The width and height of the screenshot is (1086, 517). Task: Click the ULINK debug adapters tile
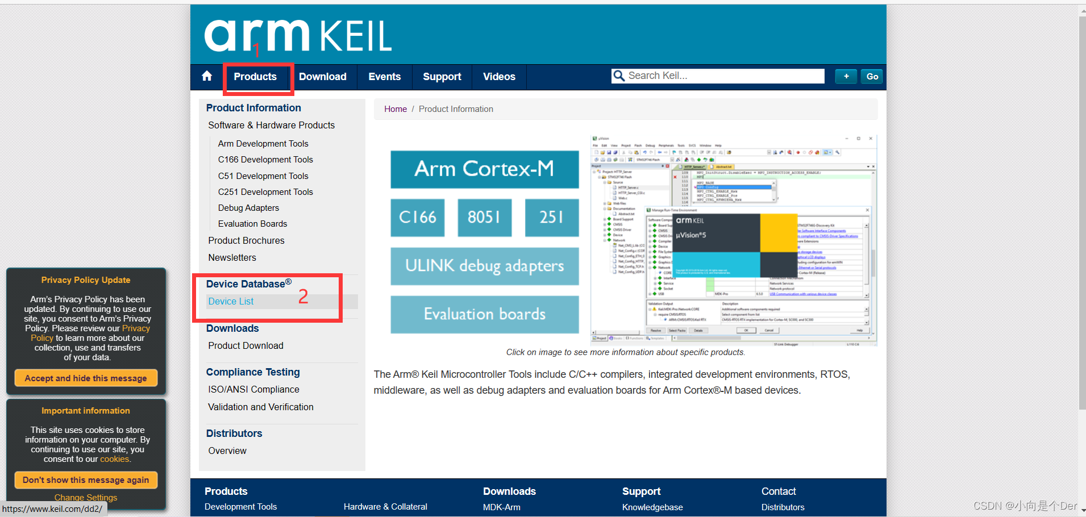pyautogui.click(x=485, y=266)
